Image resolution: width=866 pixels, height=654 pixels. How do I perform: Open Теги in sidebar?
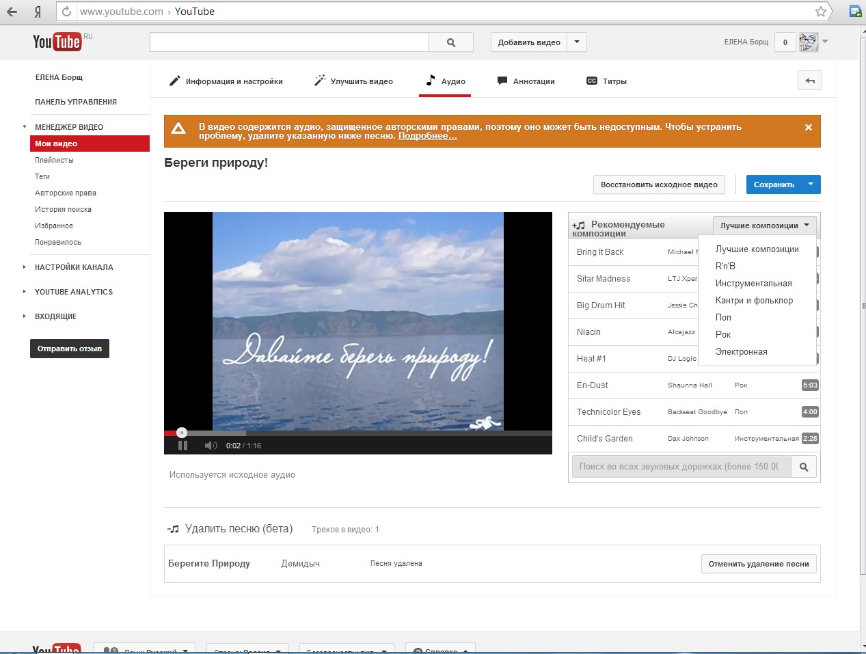pyautogui.click(x=42, y=176)
